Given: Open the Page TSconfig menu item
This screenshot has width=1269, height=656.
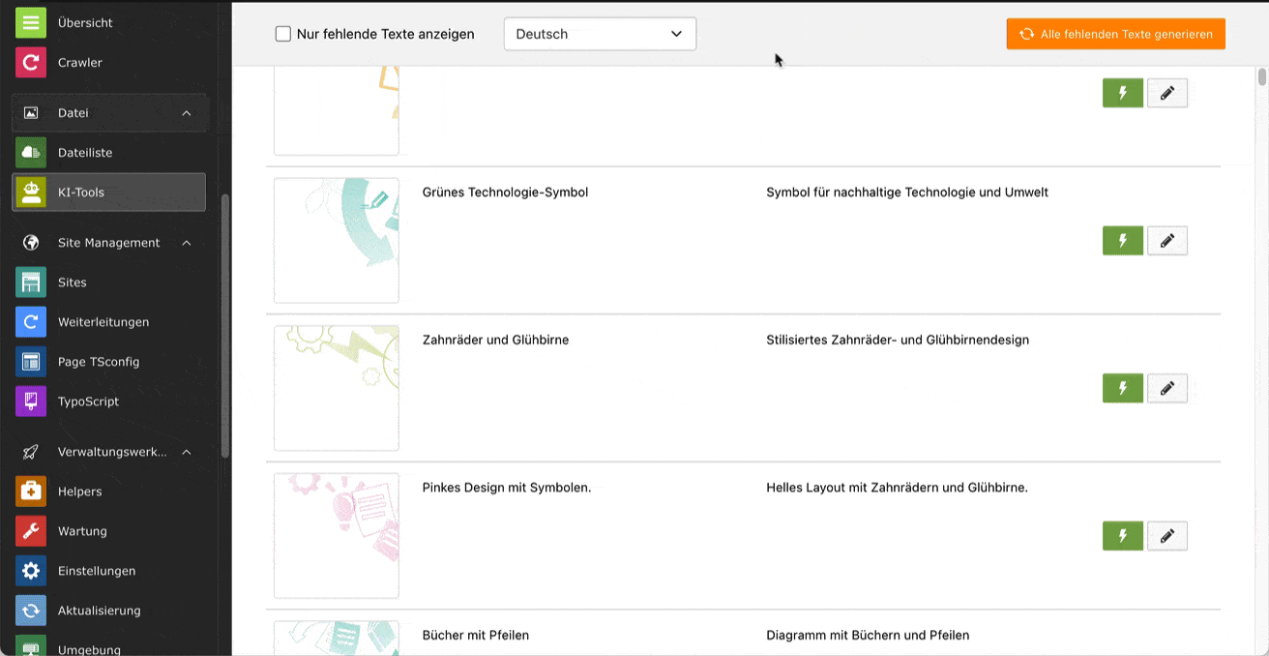Looking at the screenshot, I should coord(99,362).
